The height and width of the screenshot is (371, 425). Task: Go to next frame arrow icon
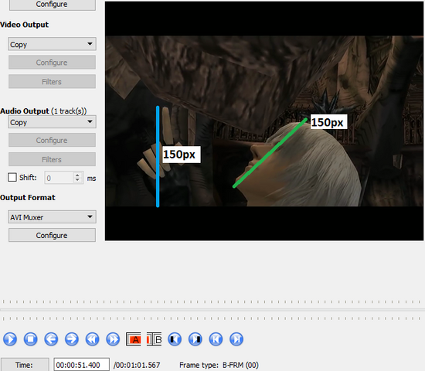click(72, 339)
